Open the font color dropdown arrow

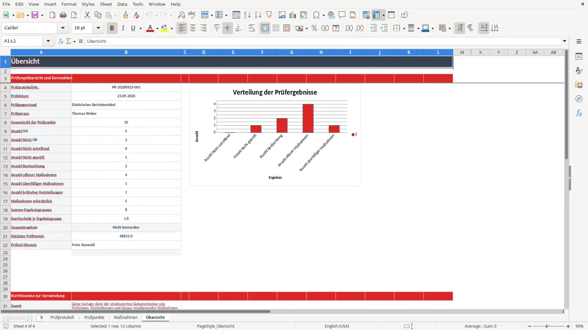157,28
